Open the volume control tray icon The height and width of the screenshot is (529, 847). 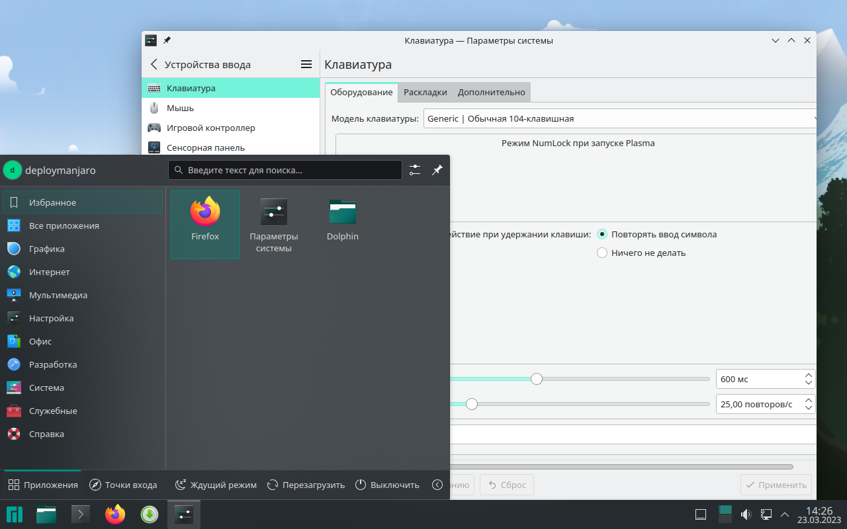pos(746,514)
